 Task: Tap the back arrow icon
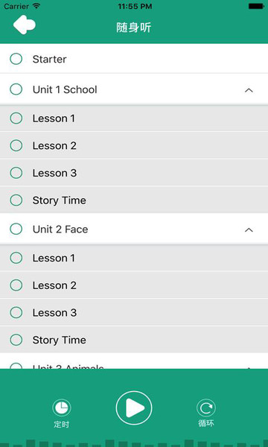coord(25,25)
